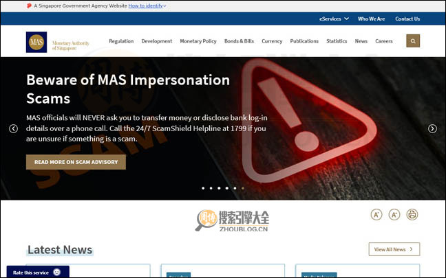
Task: Select the fifth carousel dot
Action: (x=235, y=188)
